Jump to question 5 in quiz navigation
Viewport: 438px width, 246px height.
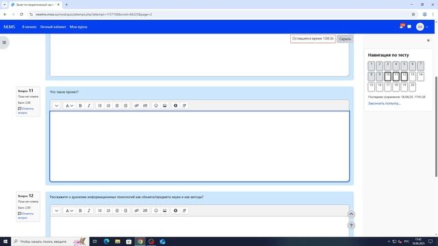pyautogui.click(x=404, y=66)
